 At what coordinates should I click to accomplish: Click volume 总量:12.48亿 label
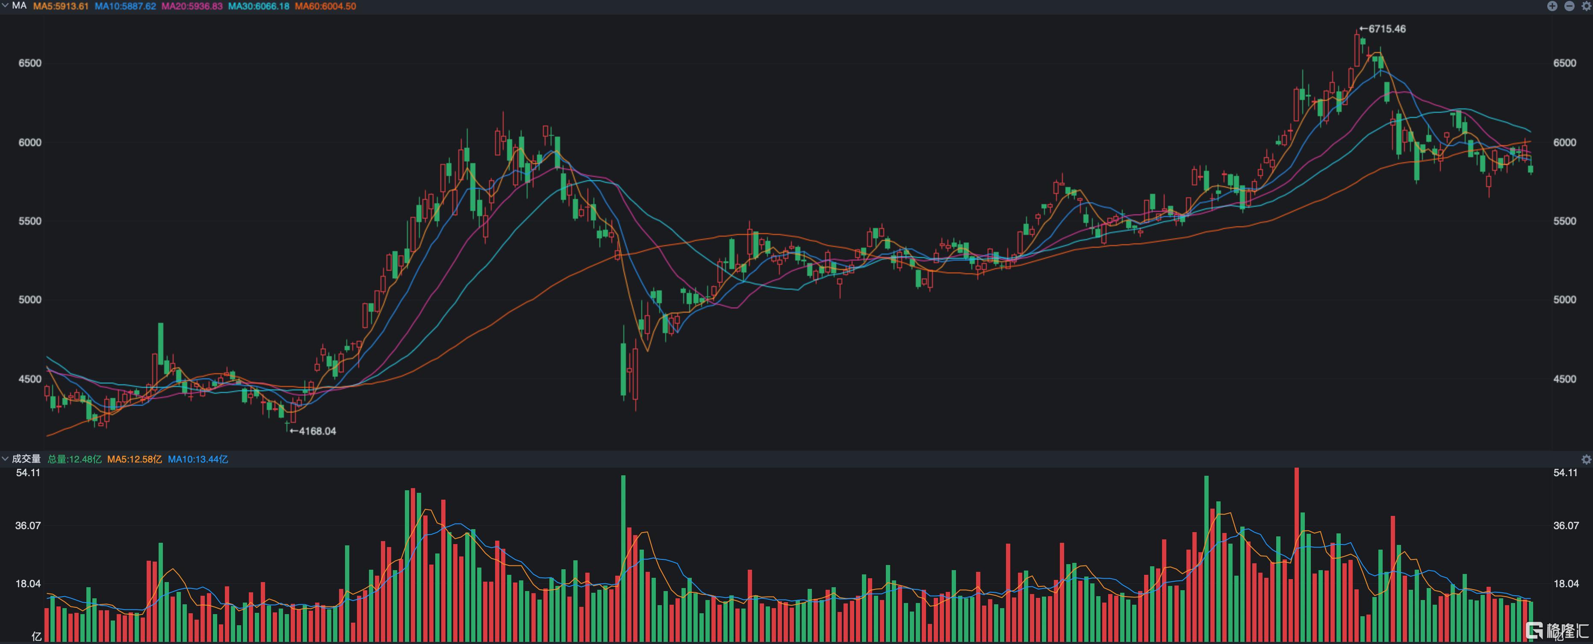pyautogui.click(x=74, y=460)
